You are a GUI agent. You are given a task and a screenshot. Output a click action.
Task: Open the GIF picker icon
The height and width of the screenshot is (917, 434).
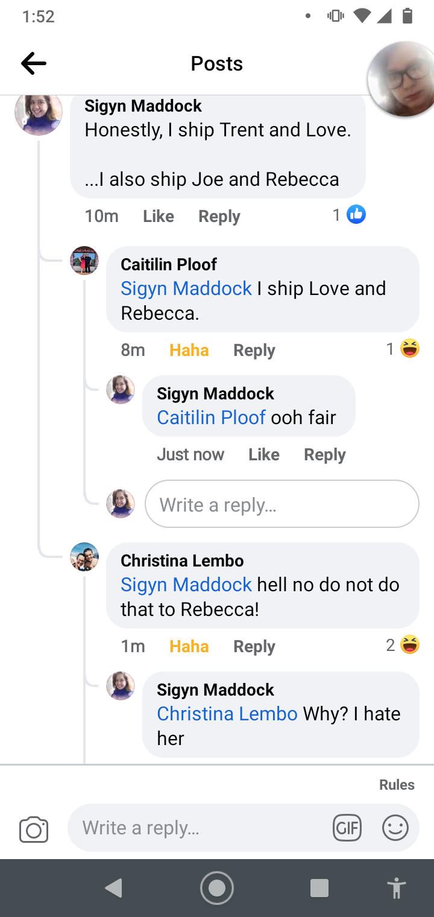point(347,828)
